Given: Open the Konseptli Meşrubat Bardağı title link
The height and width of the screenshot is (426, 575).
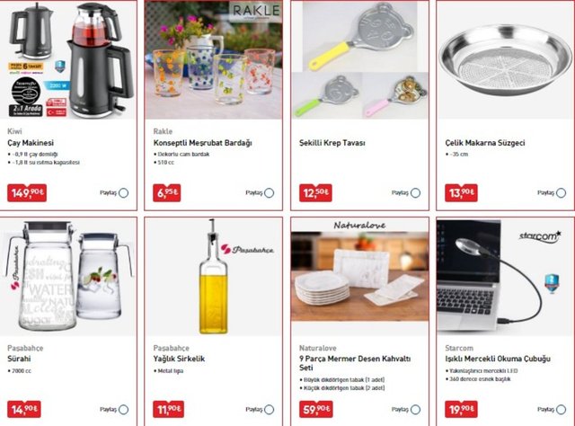Looking at the screenshot, I should 202,143.
